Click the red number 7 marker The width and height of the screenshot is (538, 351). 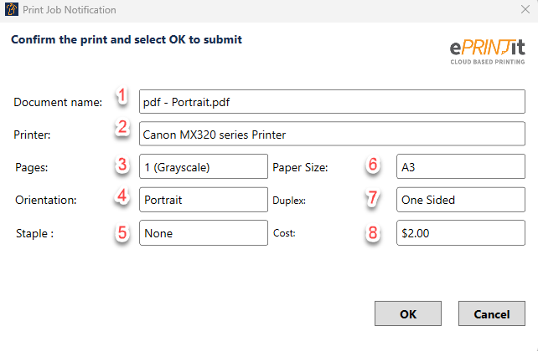click(x=374, y=200)
